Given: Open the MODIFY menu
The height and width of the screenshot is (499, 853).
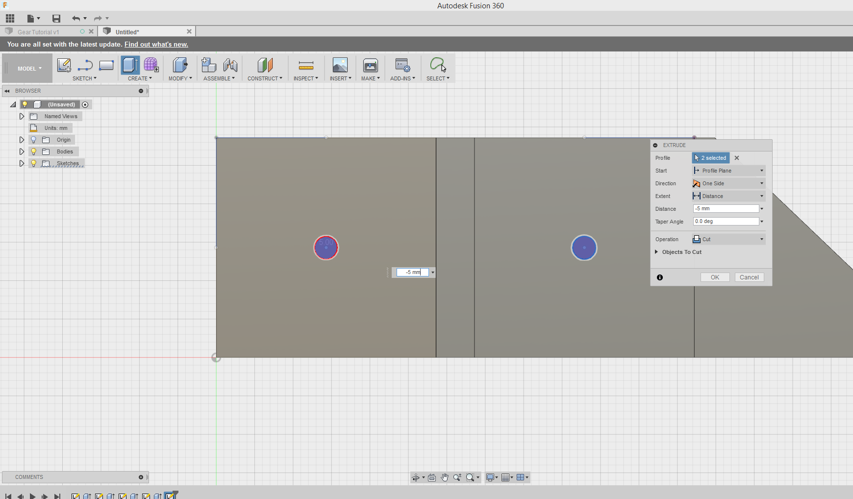Looking at the screenshot, I should pos(180,78).
